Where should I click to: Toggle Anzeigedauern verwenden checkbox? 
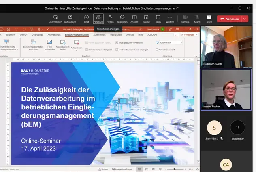pos(117,43)
